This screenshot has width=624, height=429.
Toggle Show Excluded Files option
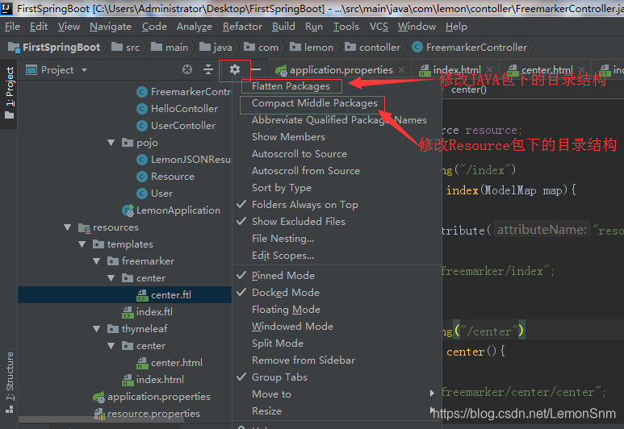click(299, 222)
